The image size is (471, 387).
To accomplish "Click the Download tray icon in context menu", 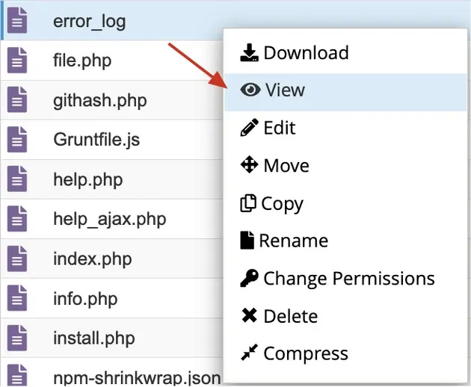I will pyautogui.click(x=249, y=53).
